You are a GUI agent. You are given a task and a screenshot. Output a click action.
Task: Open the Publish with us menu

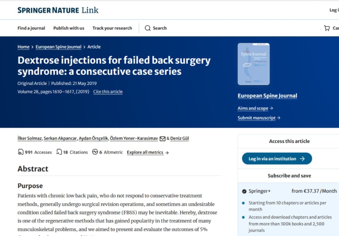click(x=69, y=28)
